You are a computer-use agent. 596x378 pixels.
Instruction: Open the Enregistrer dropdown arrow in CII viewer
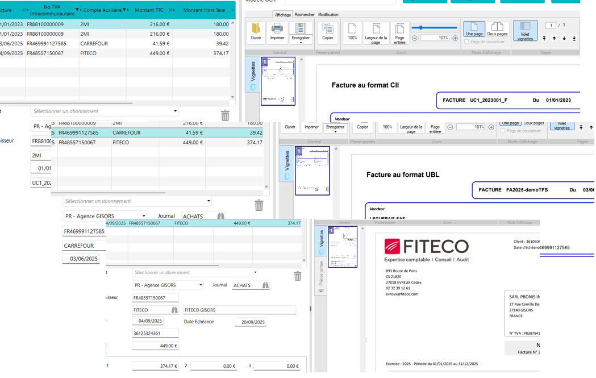[301, 43]
